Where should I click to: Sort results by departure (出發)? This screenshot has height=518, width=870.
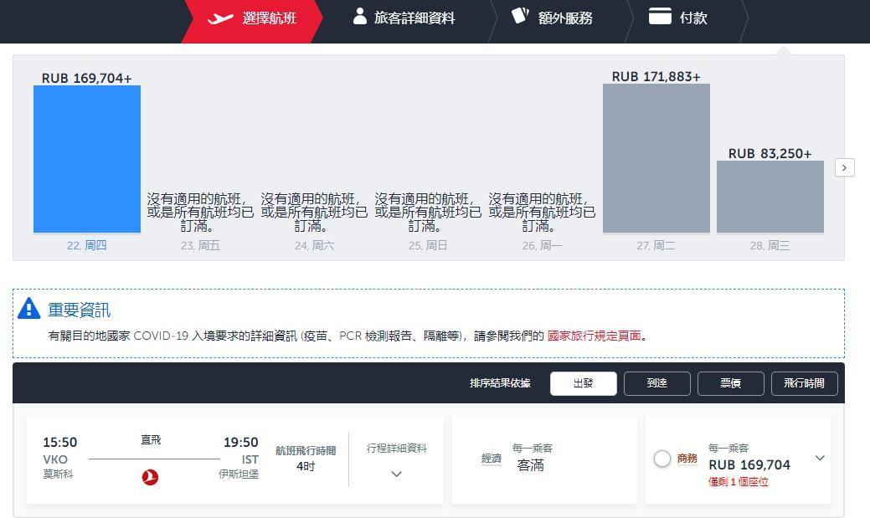coord(583,383)
